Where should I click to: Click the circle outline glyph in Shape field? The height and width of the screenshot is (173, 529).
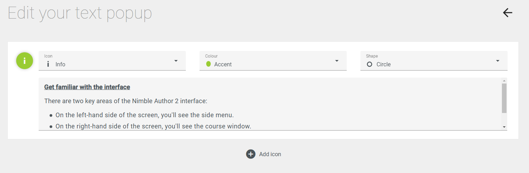pyautogui.click(x=369, y=64)
